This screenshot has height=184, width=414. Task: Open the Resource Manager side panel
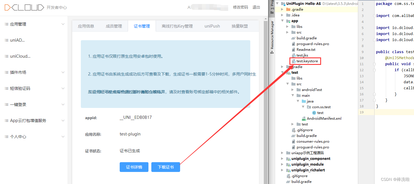pos(272,37)
